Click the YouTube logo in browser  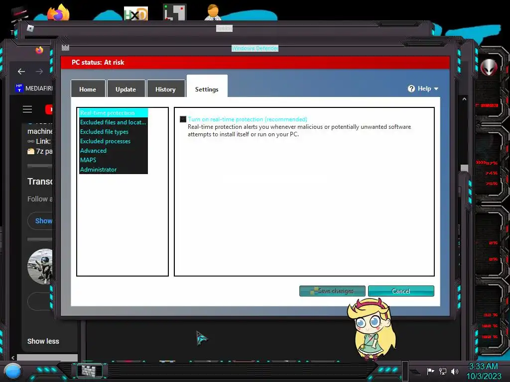pos(49,109)
